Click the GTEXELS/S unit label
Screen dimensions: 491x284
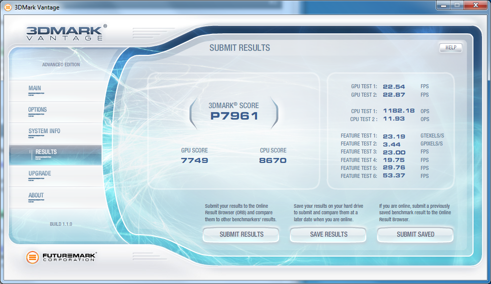tap(432, 136)
